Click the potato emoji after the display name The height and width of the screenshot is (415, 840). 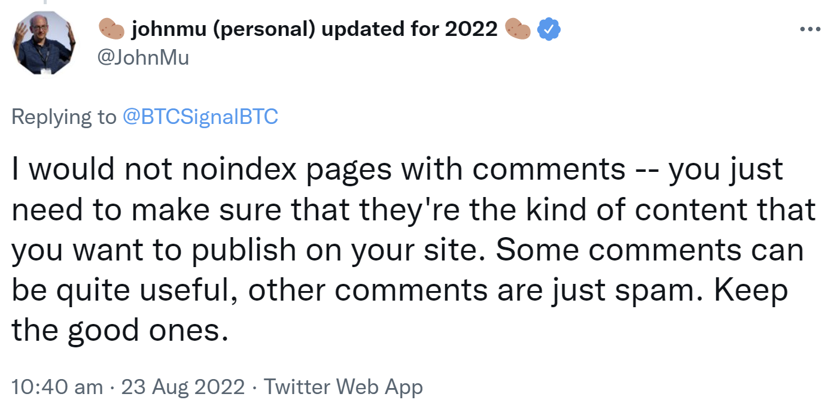pyautogui.click(x=518, y=28)
